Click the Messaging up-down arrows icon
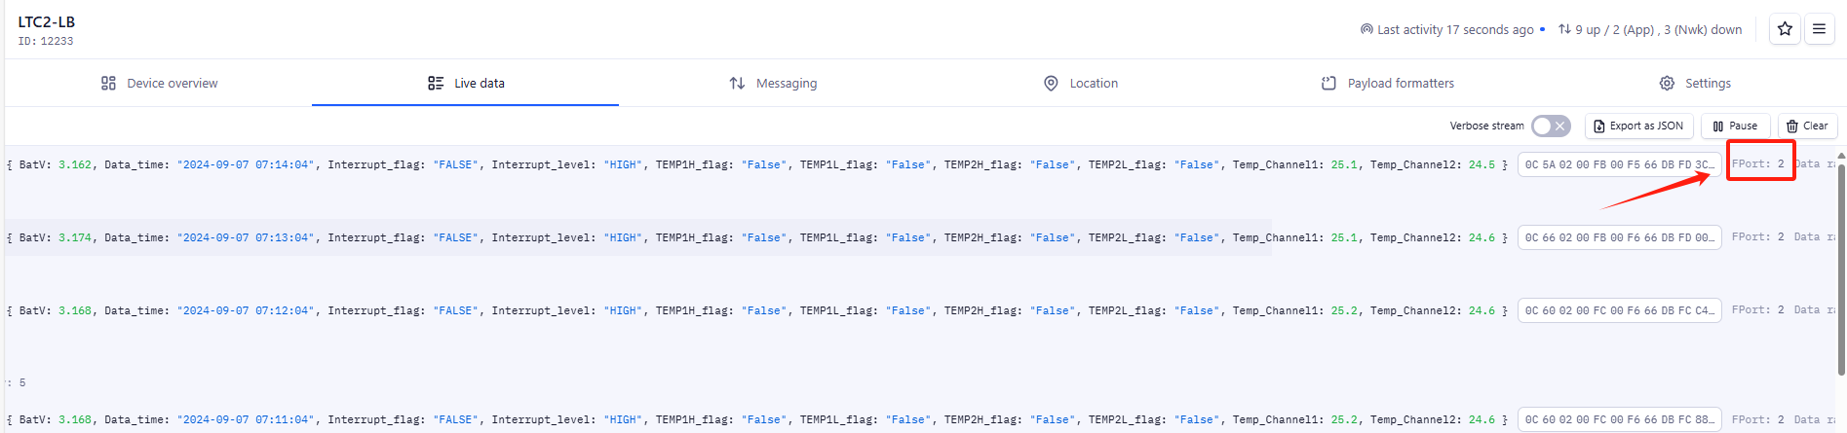The height and width of the screenshot is (433, 1847). click(738, 84)
